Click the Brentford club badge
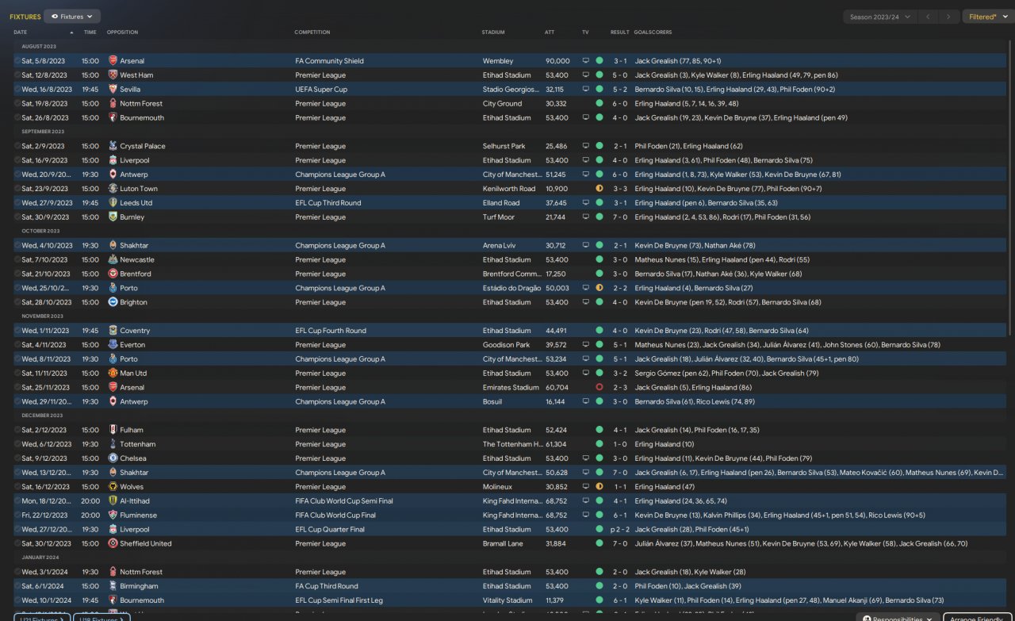The image size is (1015, 621). pos(113,274)
